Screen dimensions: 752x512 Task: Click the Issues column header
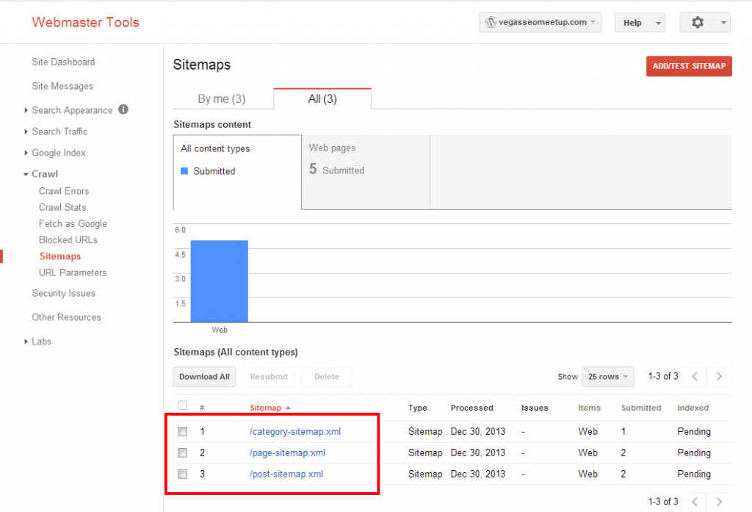tap(535, 408)
